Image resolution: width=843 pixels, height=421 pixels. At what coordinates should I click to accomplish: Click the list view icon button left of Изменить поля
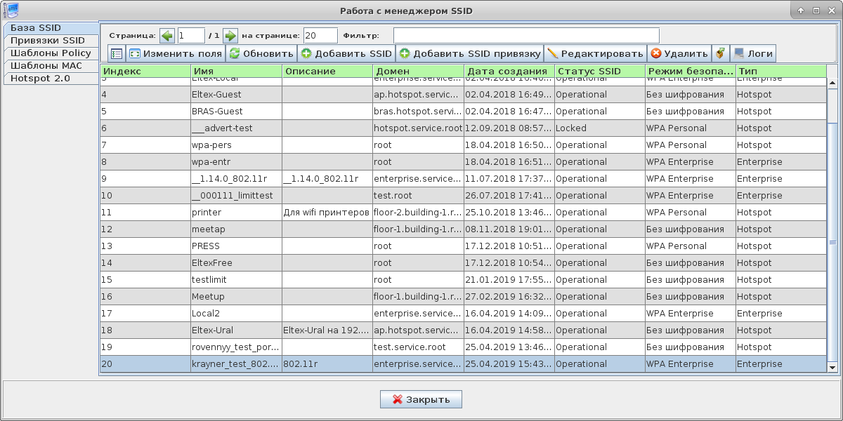117,53
